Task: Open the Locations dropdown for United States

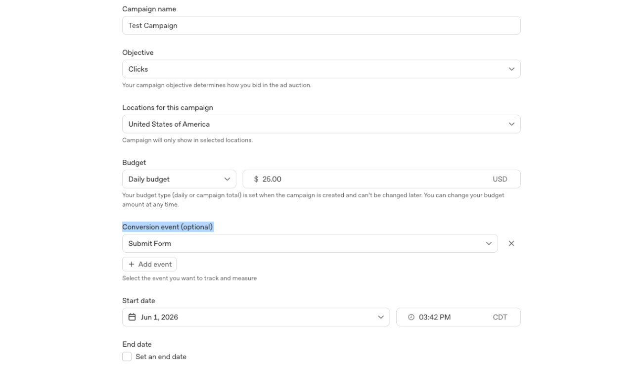Action: pos(321,124)
